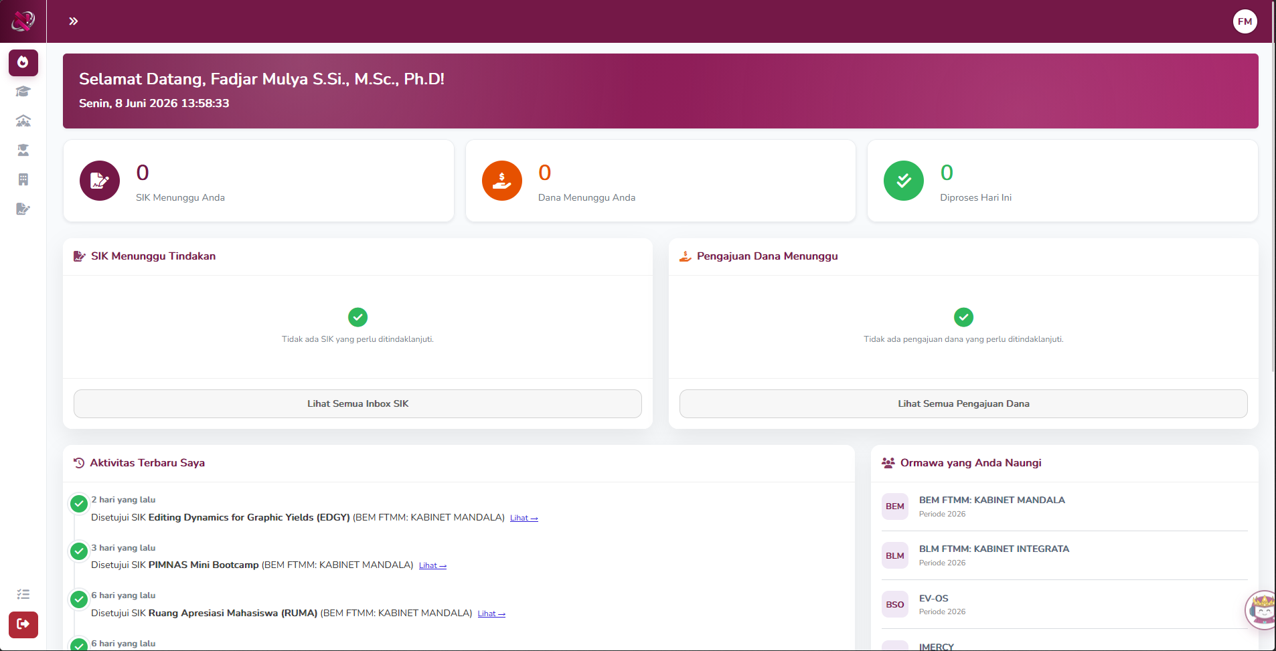Image resolution: width=1276 pixels, height=651 pixels.
Task: Expand the sidebar with double-chevron icon
Action: (x=74, y=21)
